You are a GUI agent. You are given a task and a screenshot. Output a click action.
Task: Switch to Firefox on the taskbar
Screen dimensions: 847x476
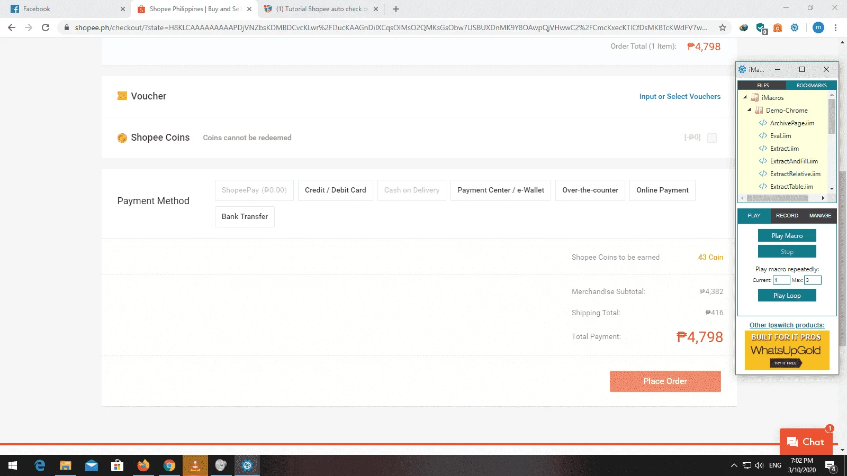pyautogui.click(x=143, y=465)
